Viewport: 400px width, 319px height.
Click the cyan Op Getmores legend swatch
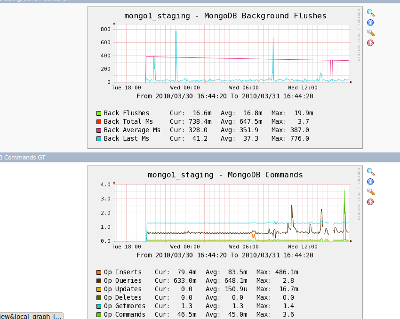click(99, 306)
